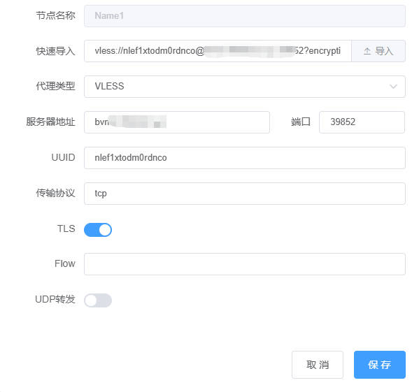The image size is (419, 392).
Task: Click the 导入 text on the import button
Action: (384, 51)
